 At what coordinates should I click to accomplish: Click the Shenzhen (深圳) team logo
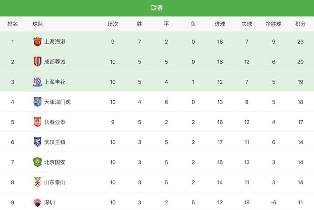pyautogui.click(x=37, y=202)
